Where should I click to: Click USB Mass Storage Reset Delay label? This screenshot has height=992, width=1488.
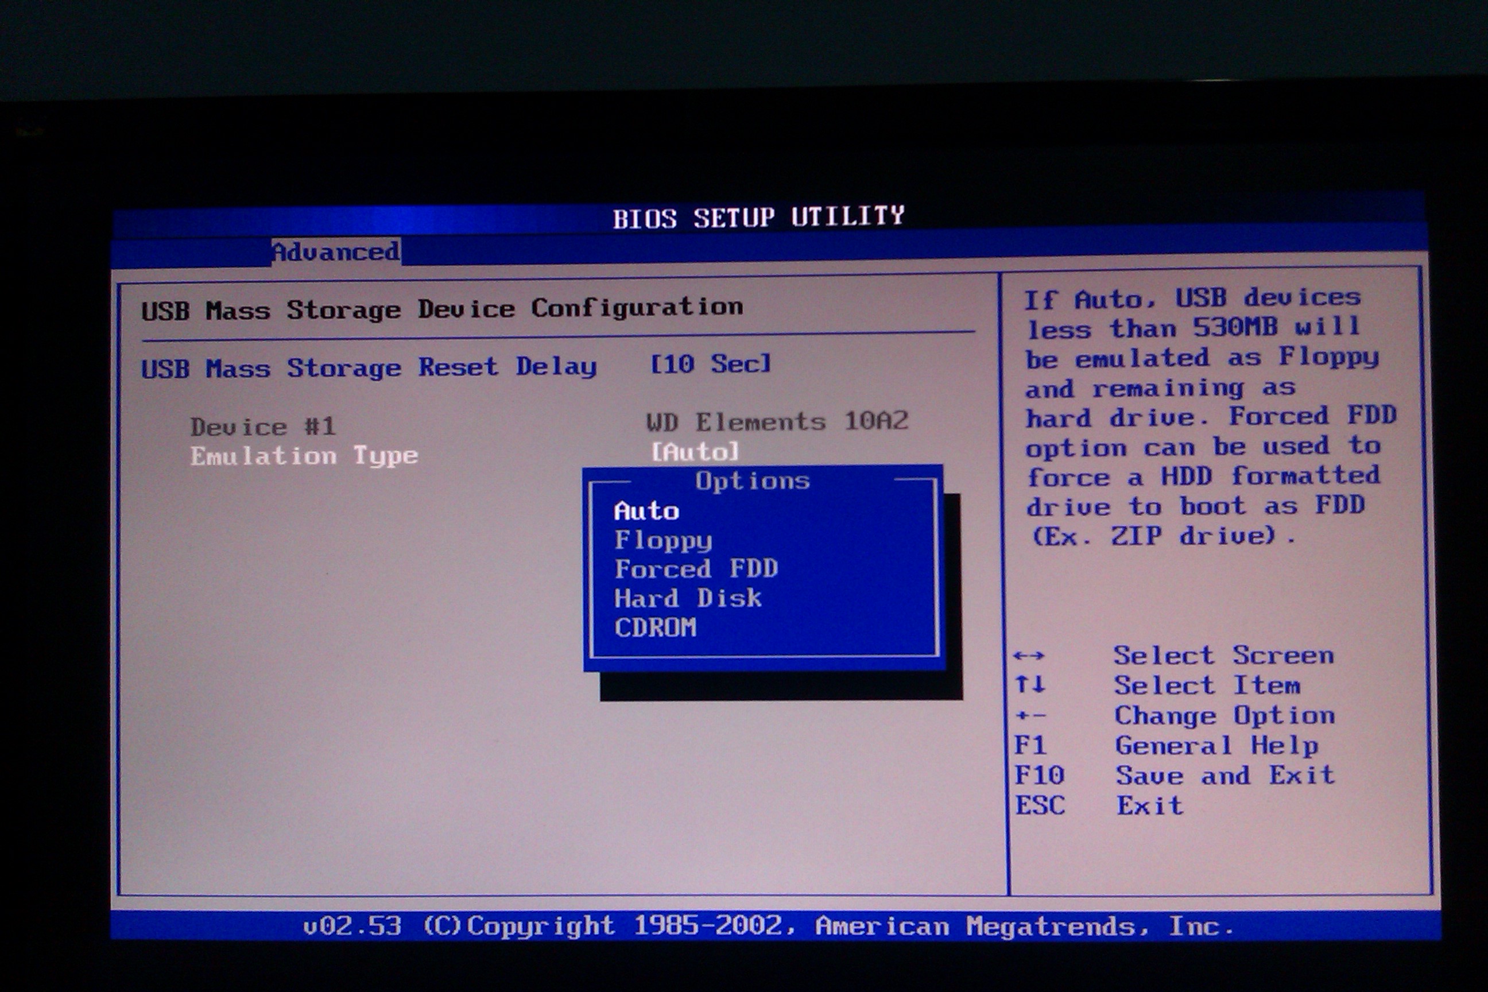(368, 367)
